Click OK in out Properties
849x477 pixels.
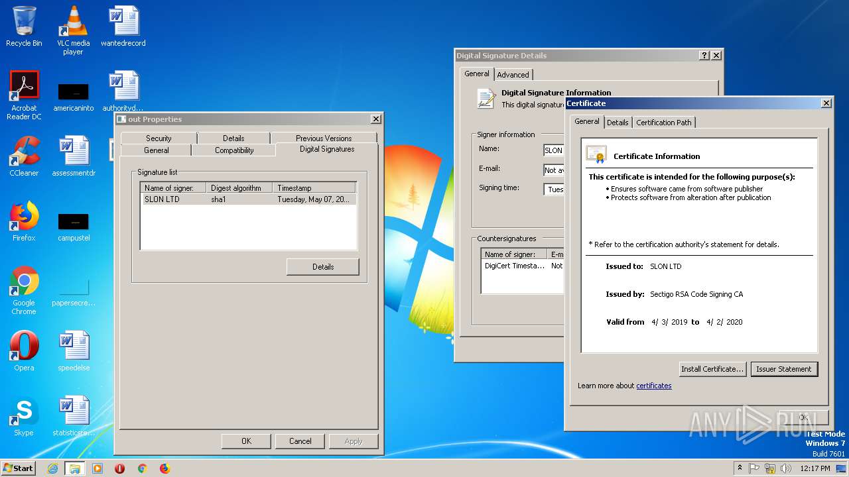point(246,441)
